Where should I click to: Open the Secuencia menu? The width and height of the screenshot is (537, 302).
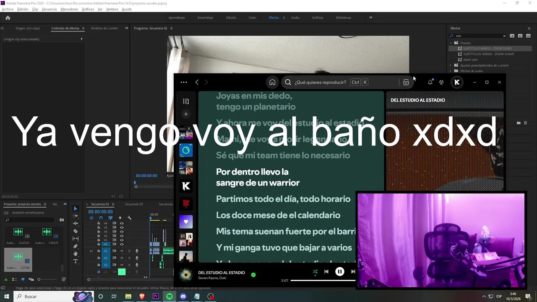(x=49, y=9)
